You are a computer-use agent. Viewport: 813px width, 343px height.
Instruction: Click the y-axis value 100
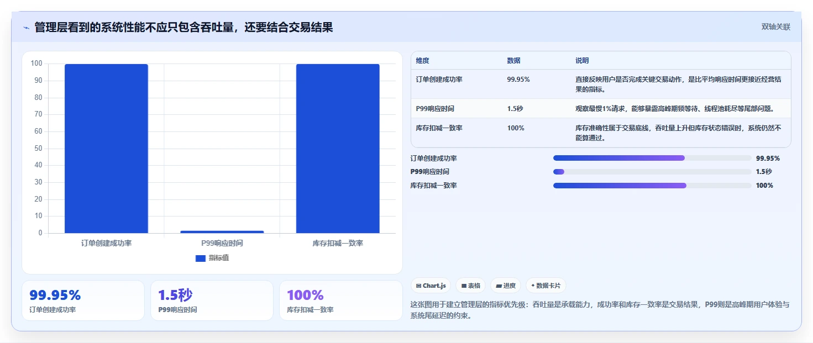[x=36, y=64]
